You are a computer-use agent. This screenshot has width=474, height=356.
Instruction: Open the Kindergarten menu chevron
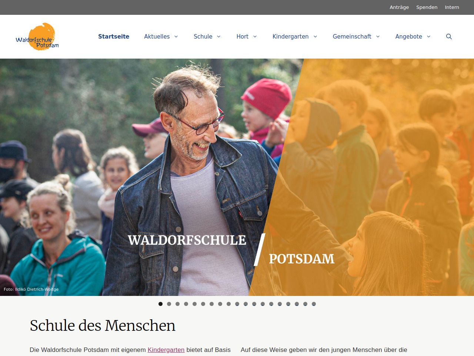[x=315, y=36]
